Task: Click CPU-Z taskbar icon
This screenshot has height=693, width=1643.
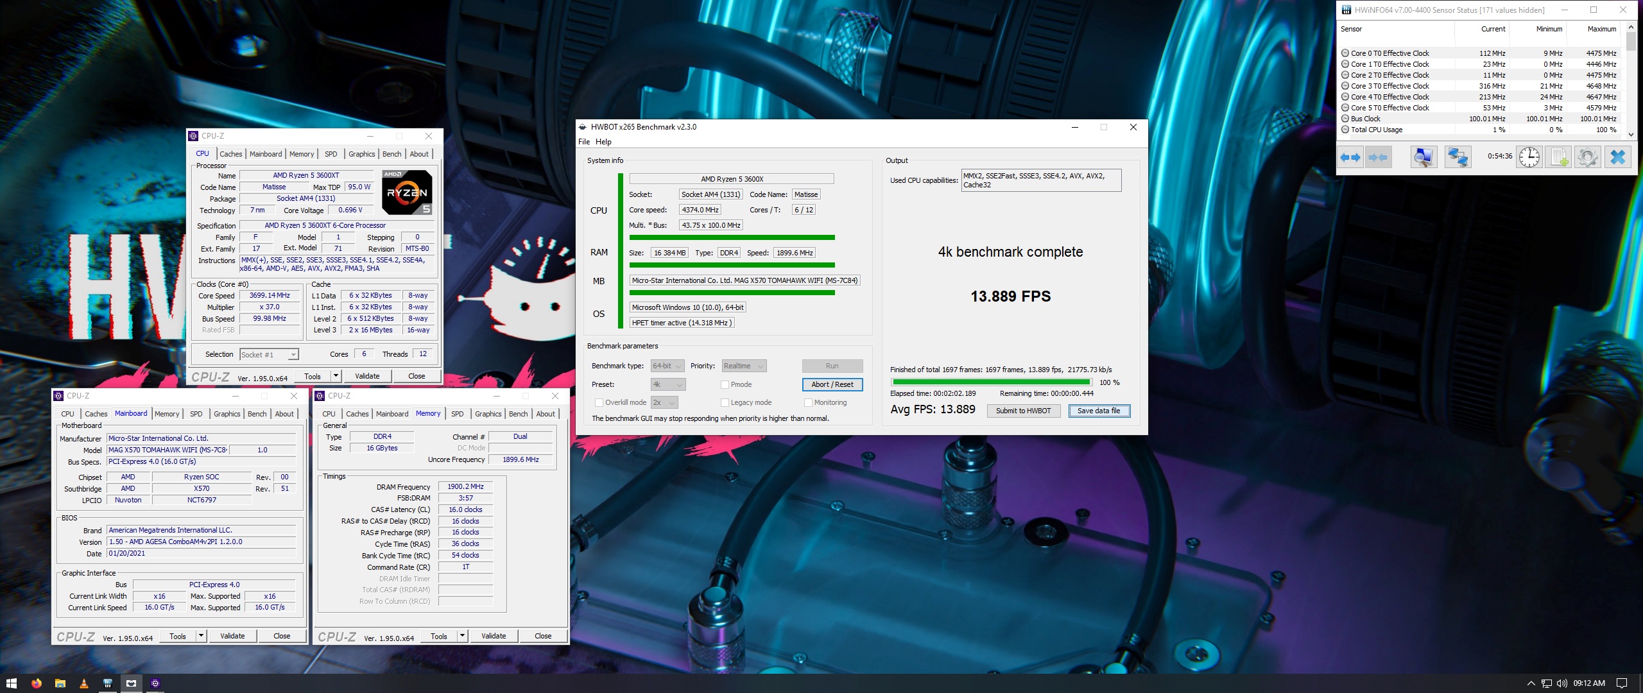Action: pos(155,683)
